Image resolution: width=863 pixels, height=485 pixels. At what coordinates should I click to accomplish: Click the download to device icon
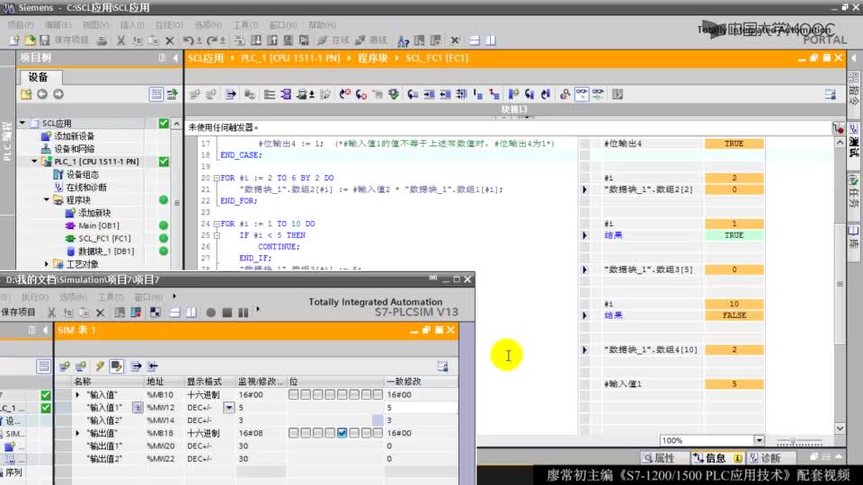click(256, 40)
